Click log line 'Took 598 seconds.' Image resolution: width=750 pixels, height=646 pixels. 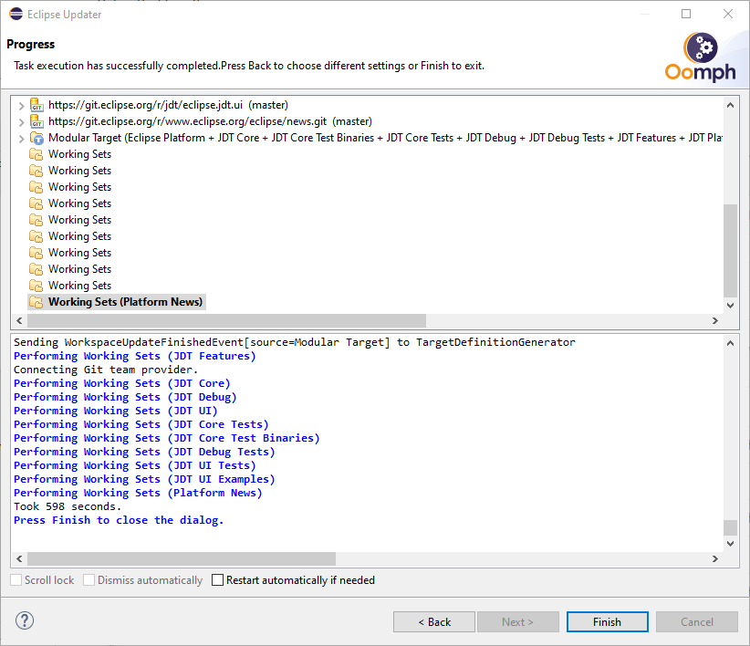68,506
